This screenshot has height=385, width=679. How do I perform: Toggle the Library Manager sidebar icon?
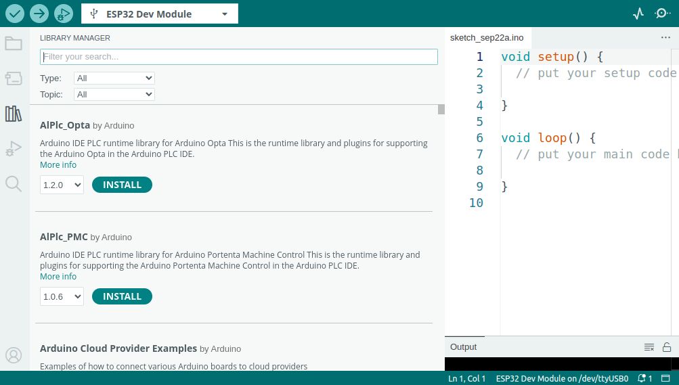point(14,114)
